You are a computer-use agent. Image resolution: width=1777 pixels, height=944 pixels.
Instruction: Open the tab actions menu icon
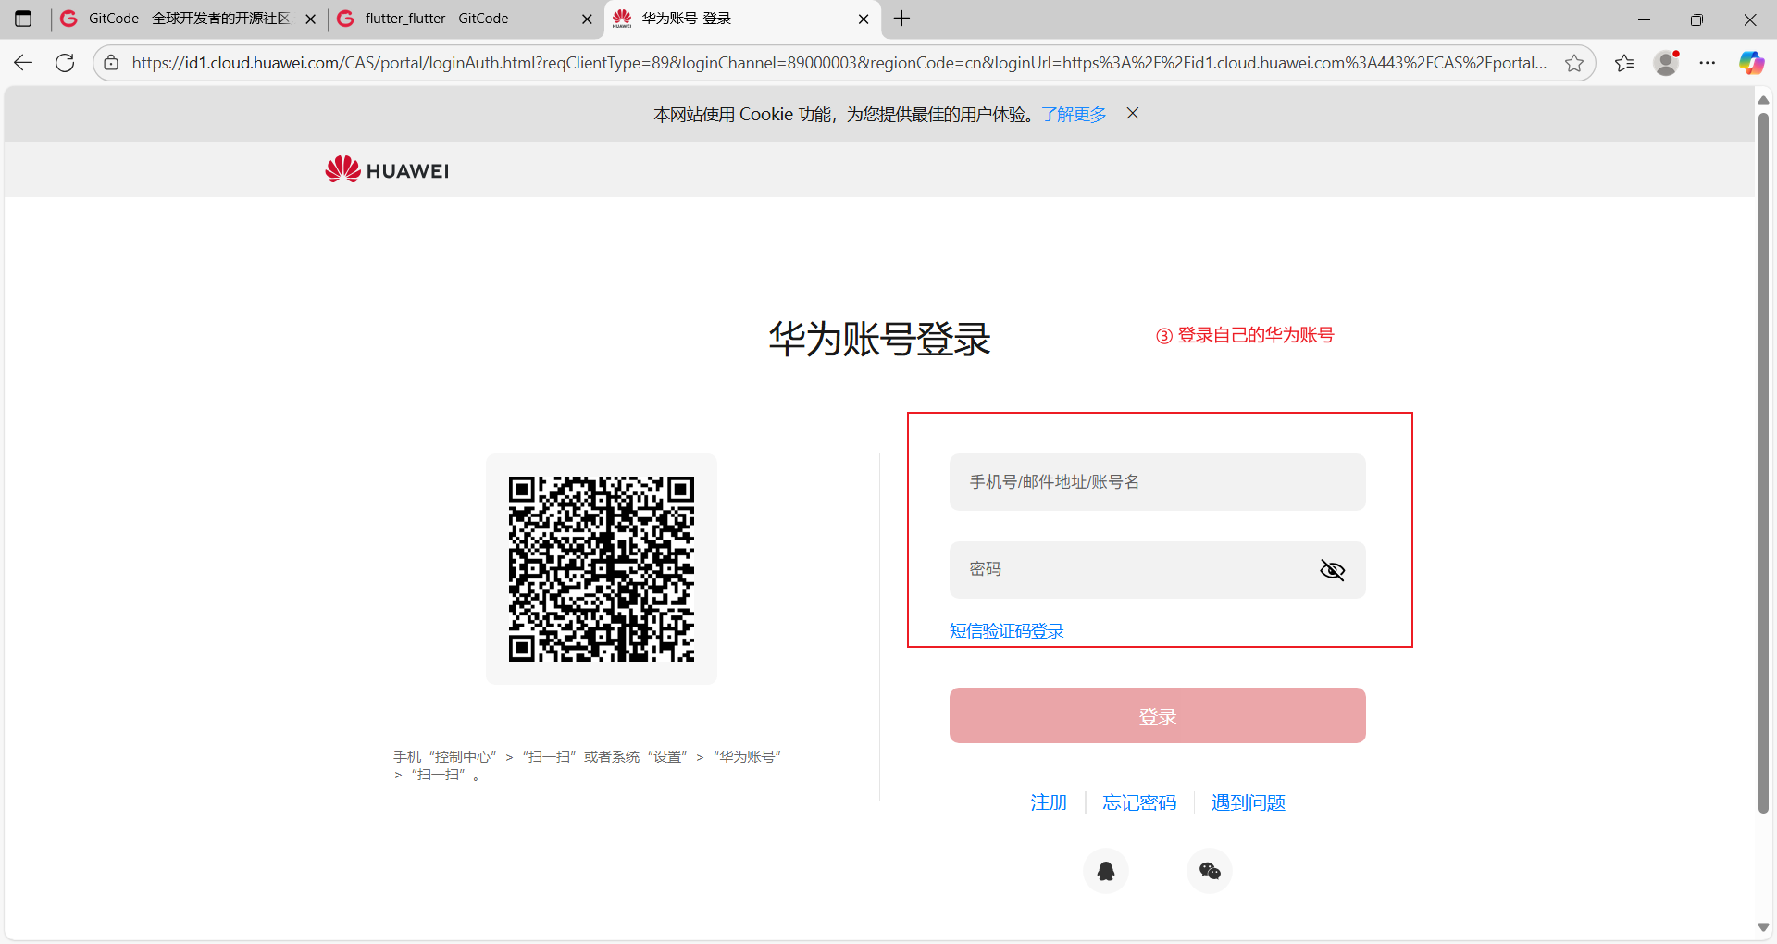pos(23,19)
